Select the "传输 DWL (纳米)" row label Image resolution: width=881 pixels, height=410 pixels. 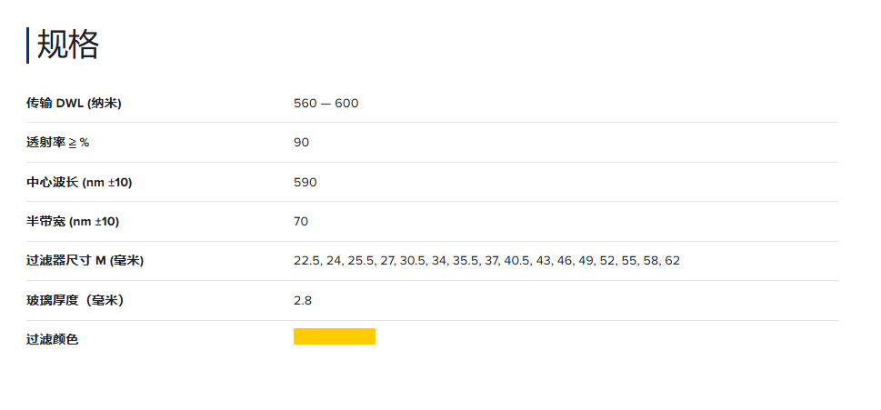point(74,104)
